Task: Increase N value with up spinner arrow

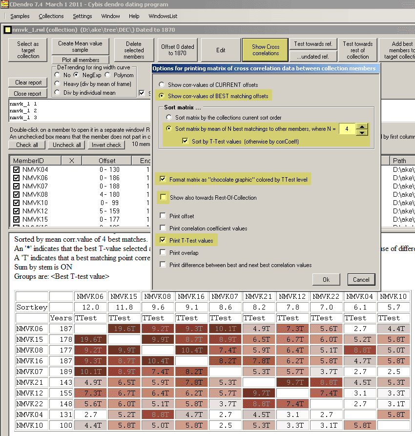Action: (362, 126)
